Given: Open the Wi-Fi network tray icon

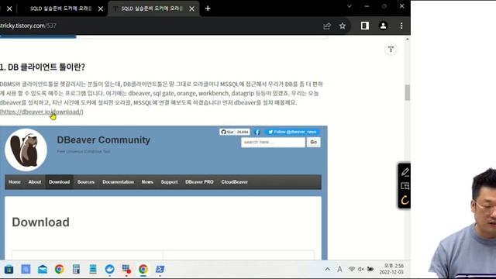Looking at the screenshot, I should 352,269.
